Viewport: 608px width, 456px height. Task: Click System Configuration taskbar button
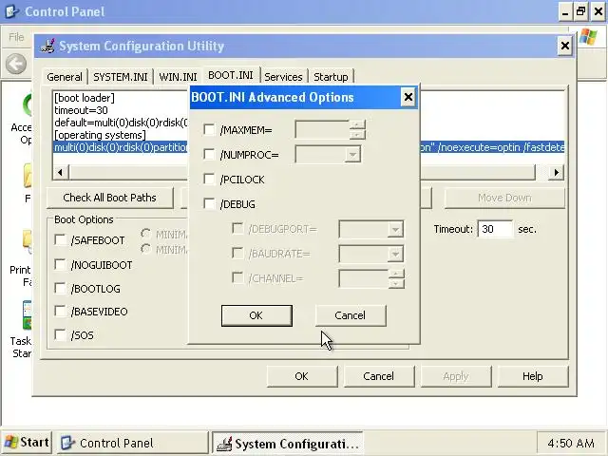coord(287,443)
